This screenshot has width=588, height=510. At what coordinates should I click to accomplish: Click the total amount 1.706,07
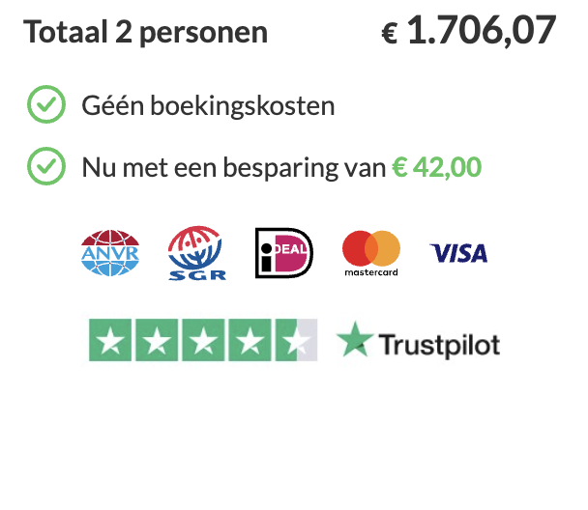pyautogui.click(x=482, y=31)
